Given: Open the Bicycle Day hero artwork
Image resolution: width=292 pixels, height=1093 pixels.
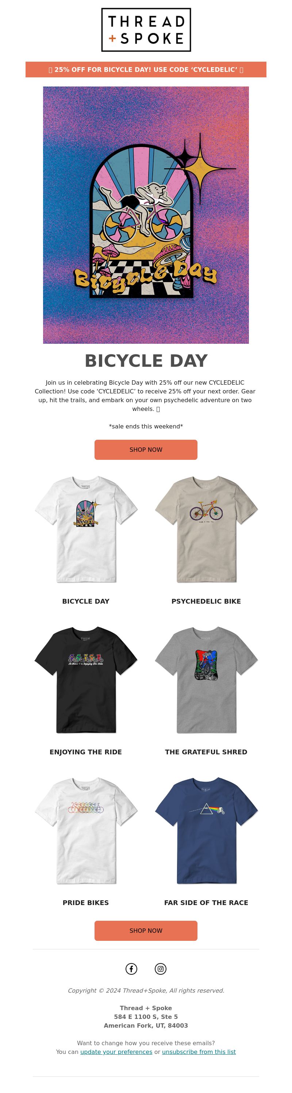Looking at the screenshot, I should 146,215.
